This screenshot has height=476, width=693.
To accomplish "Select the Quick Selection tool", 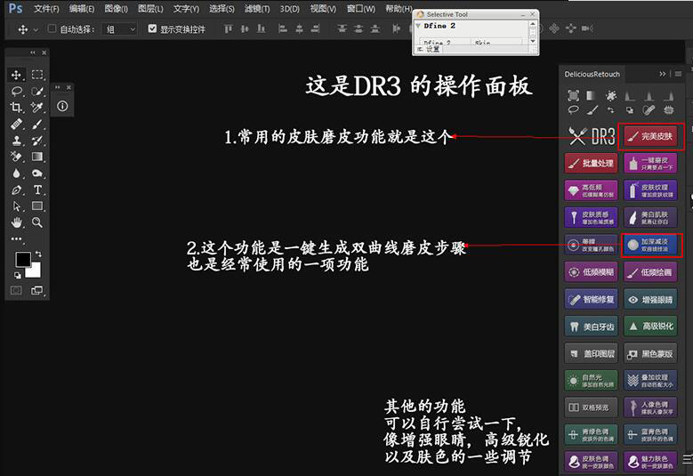I will tap(37, 91).
